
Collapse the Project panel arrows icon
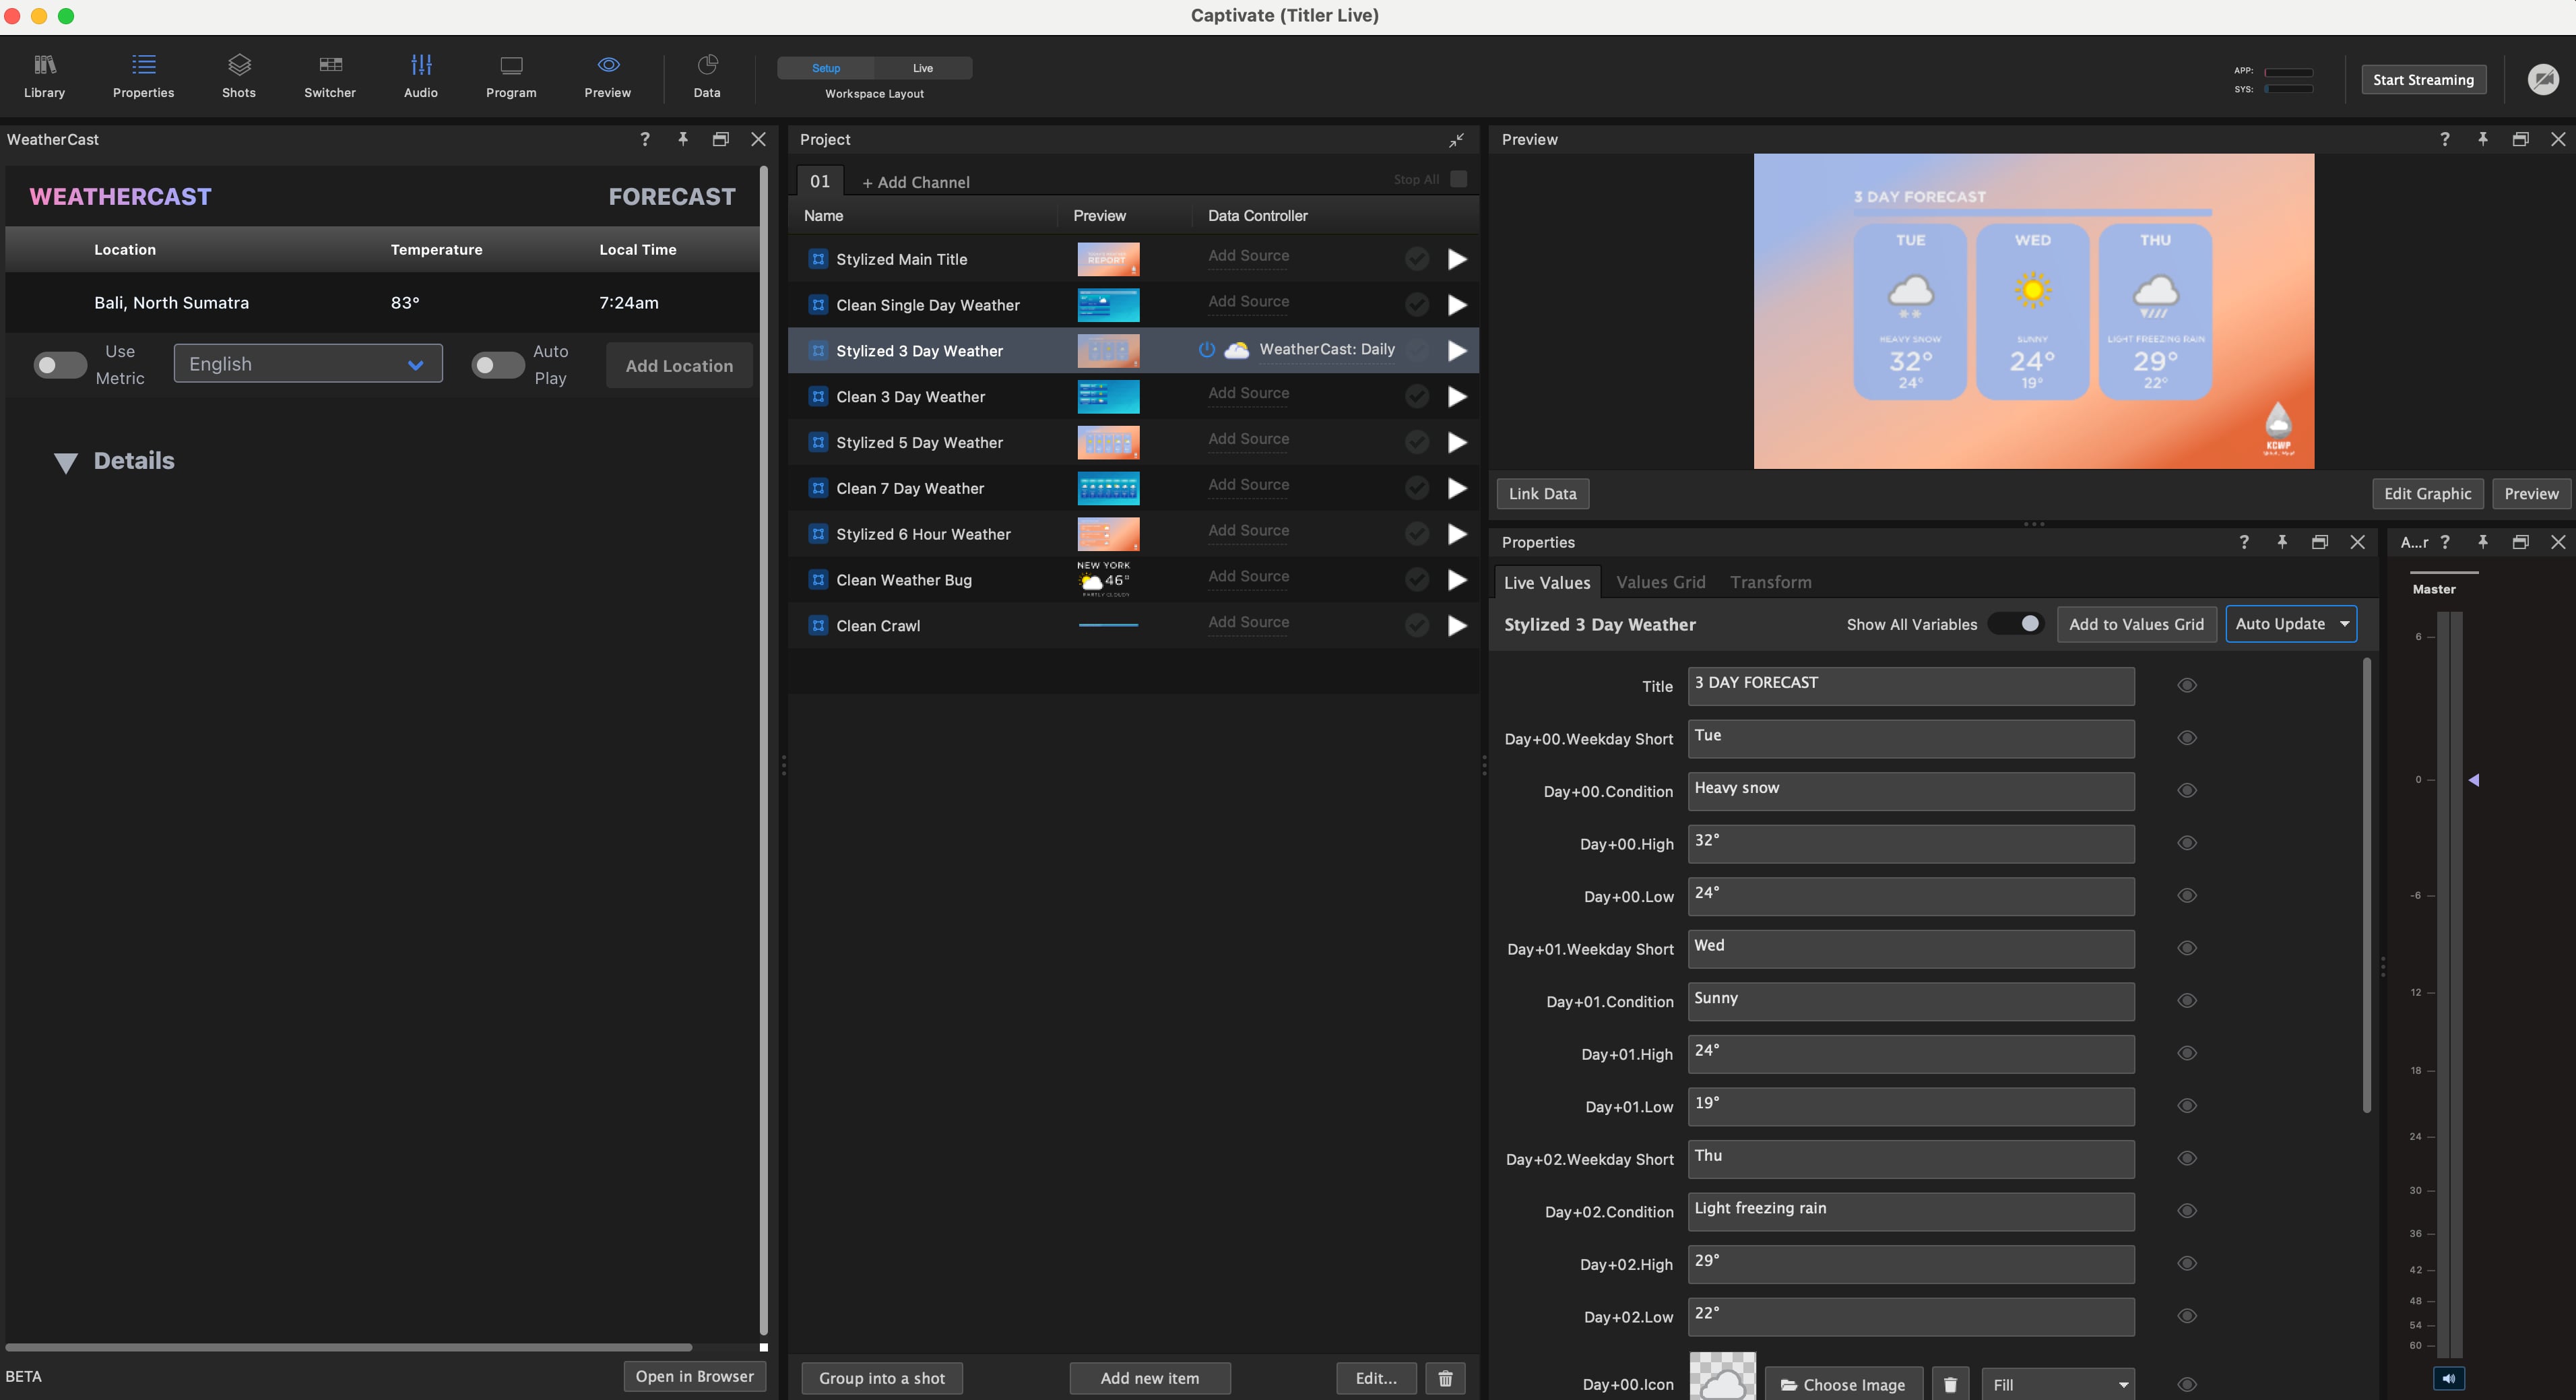(1456, 140)
